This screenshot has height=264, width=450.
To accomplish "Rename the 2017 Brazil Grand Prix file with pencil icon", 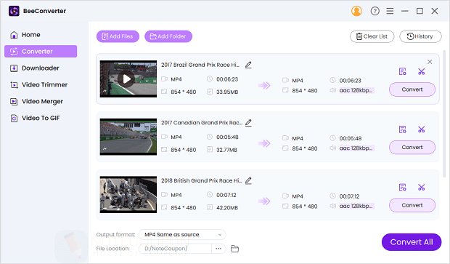I will click(x=248, y=65).
